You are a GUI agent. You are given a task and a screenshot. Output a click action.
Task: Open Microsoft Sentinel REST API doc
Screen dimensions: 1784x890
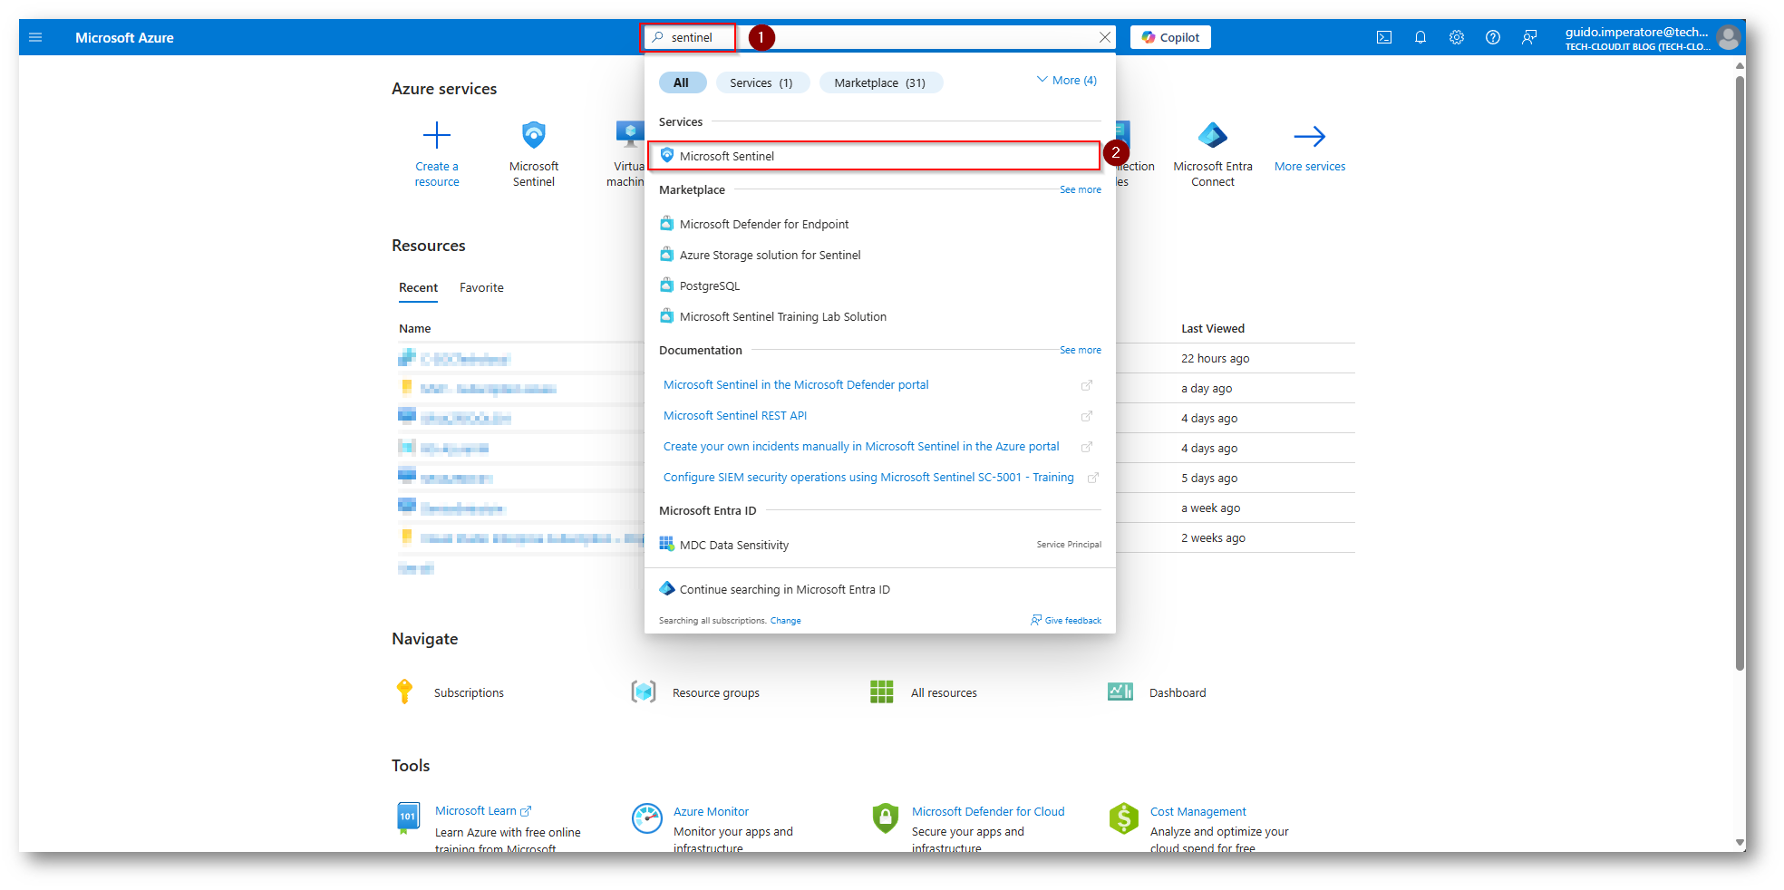735,416
